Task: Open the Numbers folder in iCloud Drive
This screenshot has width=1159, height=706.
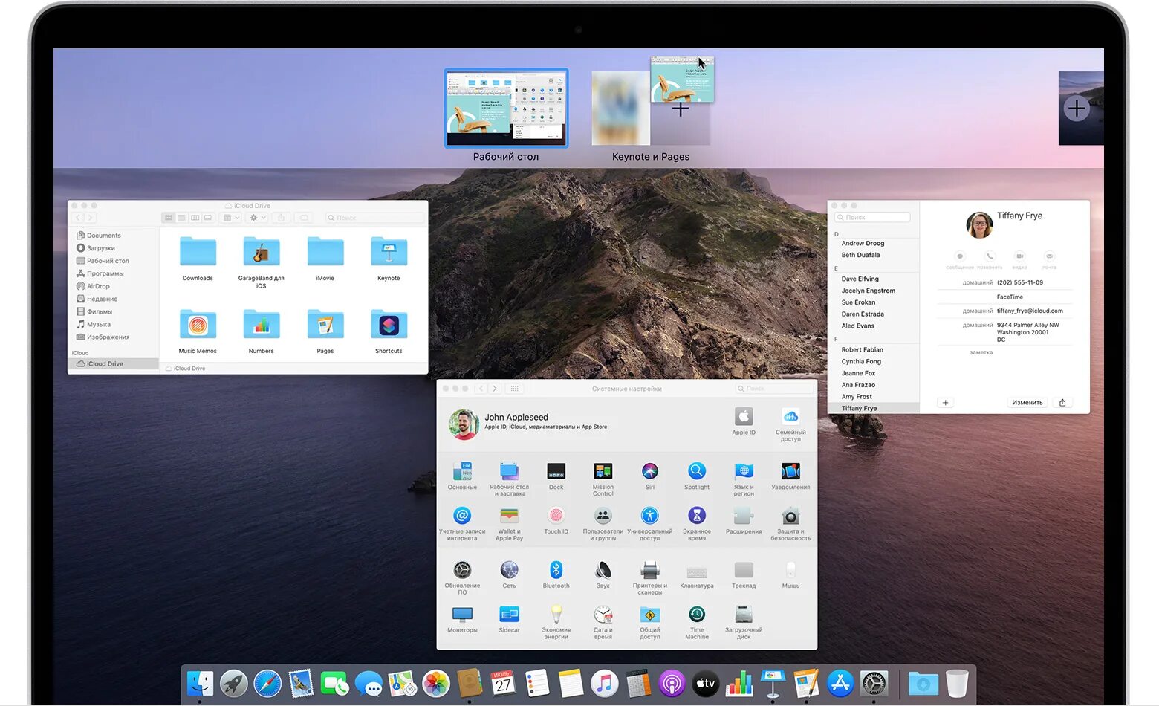Action: (x=261, y=331)
